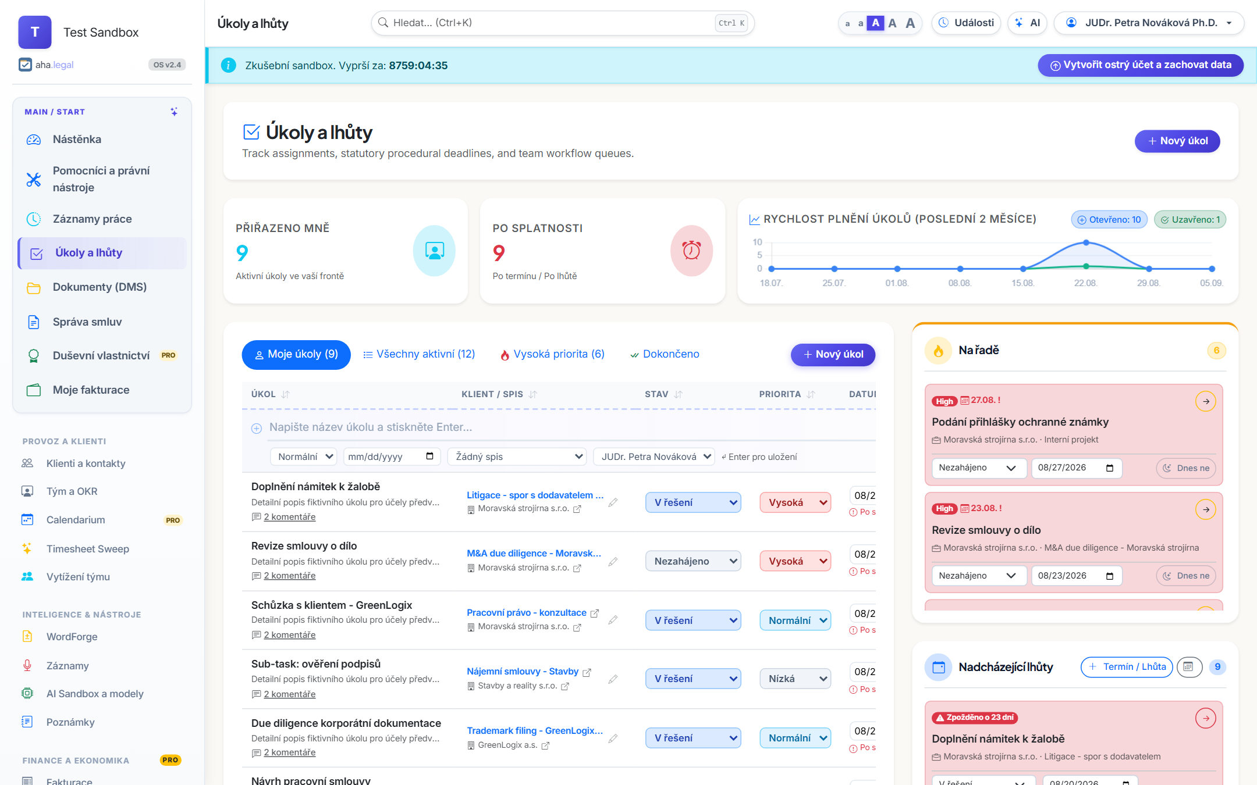Image resolution: width=1257 pixels, height=785 pixels.
Task: Click 22.08. peak point on chart
Action: click(x=1086, y=242)
